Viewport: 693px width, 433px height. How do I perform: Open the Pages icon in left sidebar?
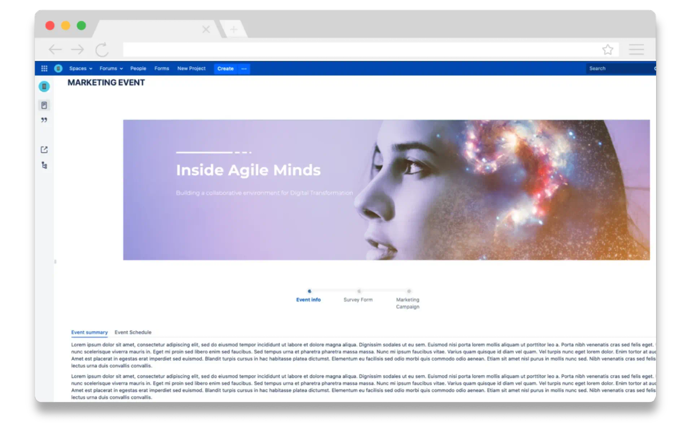[44, 105]
